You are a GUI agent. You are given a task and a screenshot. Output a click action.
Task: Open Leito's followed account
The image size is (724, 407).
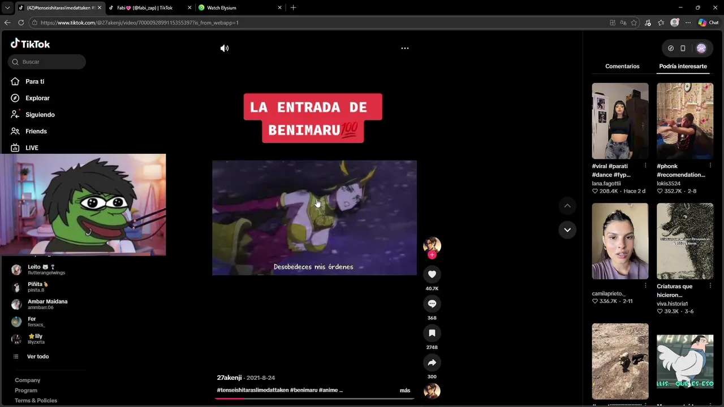(x=47, y=270)
